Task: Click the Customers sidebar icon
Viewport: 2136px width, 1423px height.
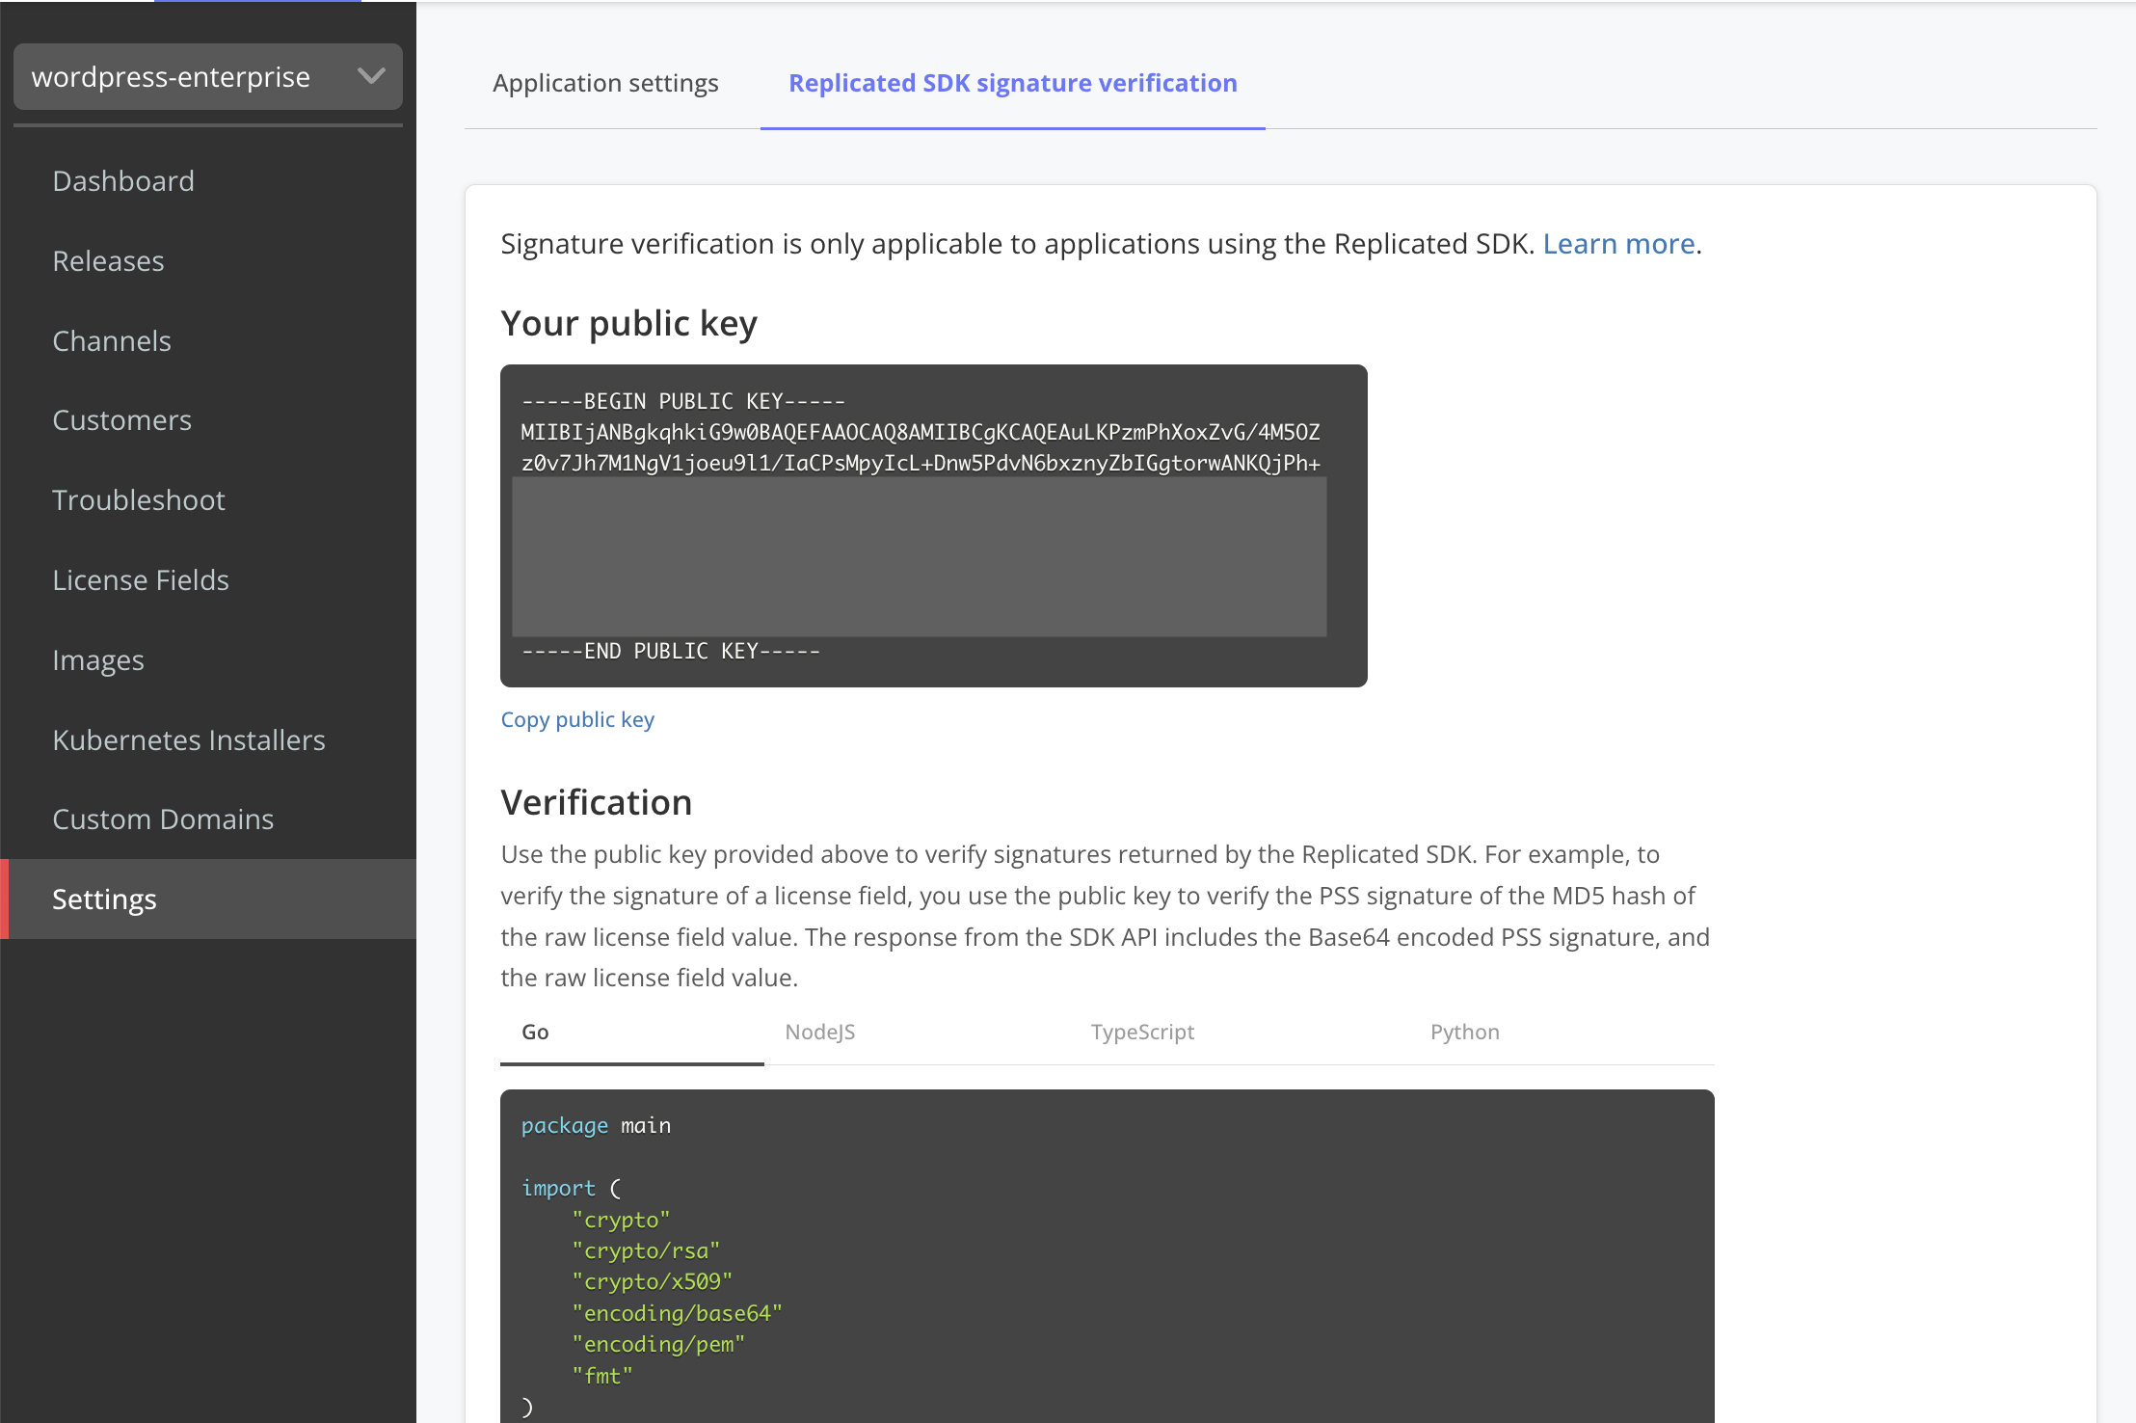Action: pyautogui.click(x=122, y=419)
